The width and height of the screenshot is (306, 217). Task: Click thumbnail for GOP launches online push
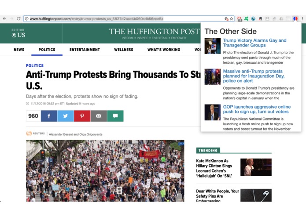pos(213,112)
